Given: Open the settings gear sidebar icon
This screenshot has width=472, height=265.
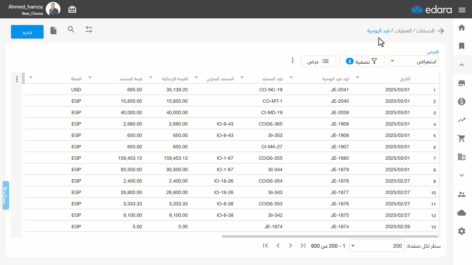Looking at the screenshot, I should click(x=462, y=231).
